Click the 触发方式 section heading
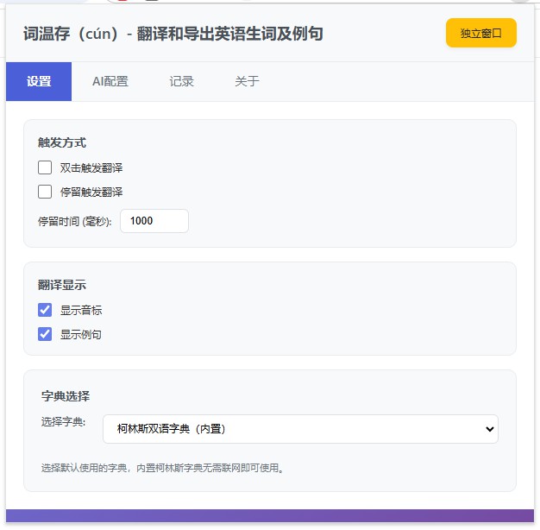 (62, 142)
